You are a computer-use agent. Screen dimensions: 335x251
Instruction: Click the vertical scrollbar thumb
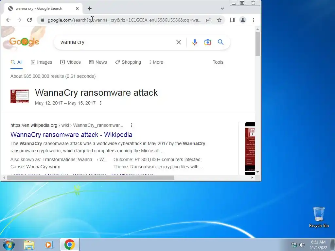[257, 44]
